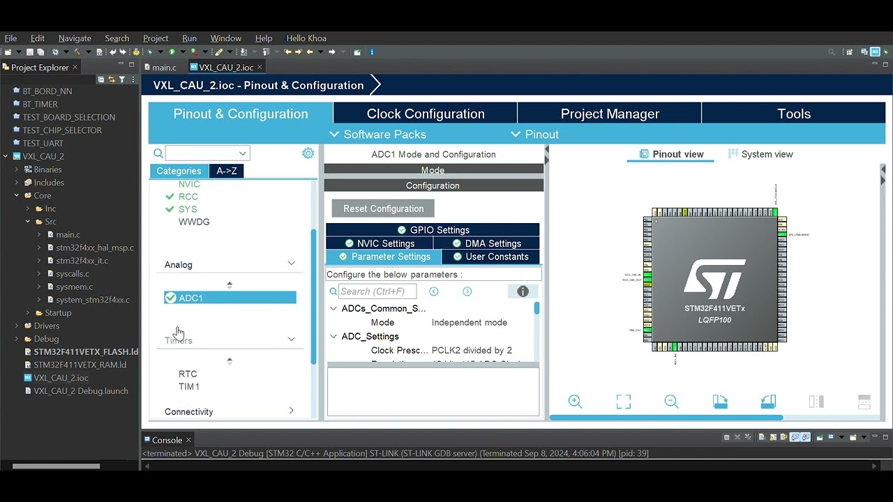Screen dimensions: 893x502
Task: Collapse the Core folder in tree
Action: click(17, 195)
